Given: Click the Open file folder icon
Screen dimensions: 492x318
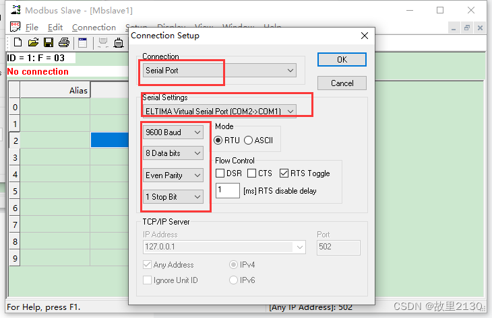Looking at the screenshot, I should click(x=33, y=42).
